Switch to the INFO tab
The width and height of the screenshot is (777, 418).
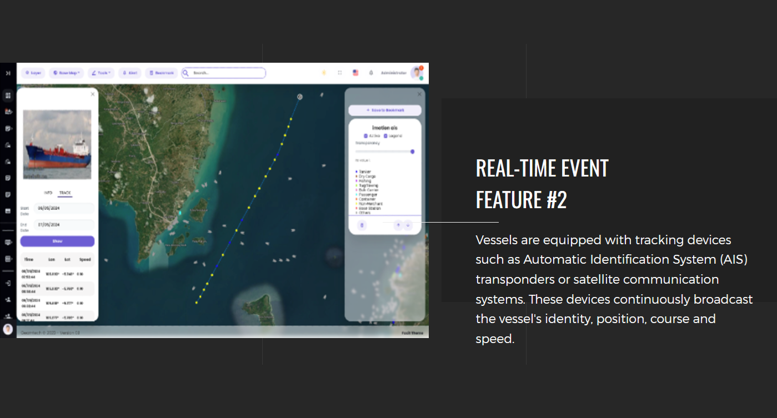48,193
